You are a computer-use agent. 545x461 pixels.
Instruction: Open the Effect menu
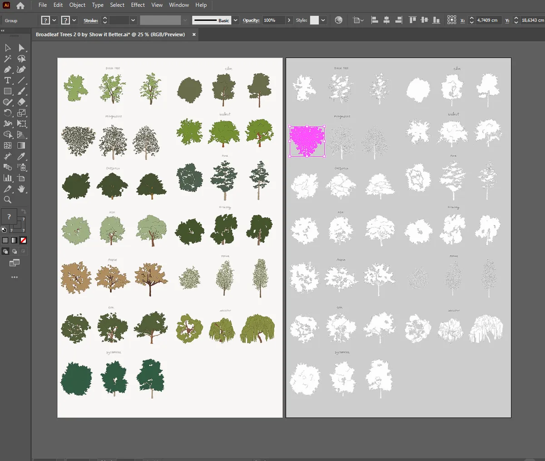pos(138,5)
